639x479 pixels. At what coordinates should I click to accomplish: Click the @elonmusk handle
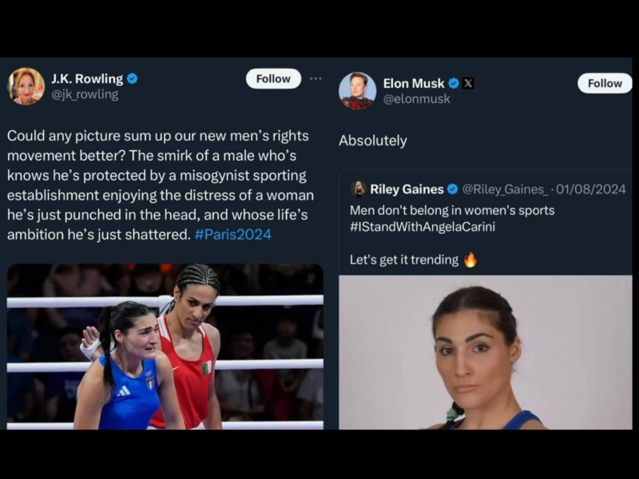[x=417, y=99]
